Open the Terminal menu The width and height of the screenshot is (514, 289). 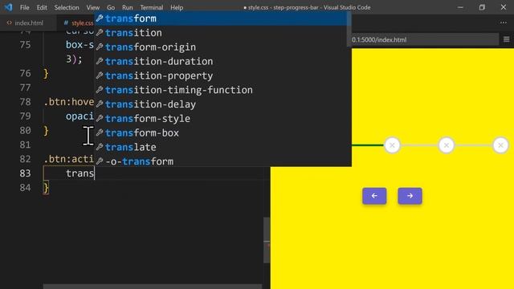click(x=152, y=7)
